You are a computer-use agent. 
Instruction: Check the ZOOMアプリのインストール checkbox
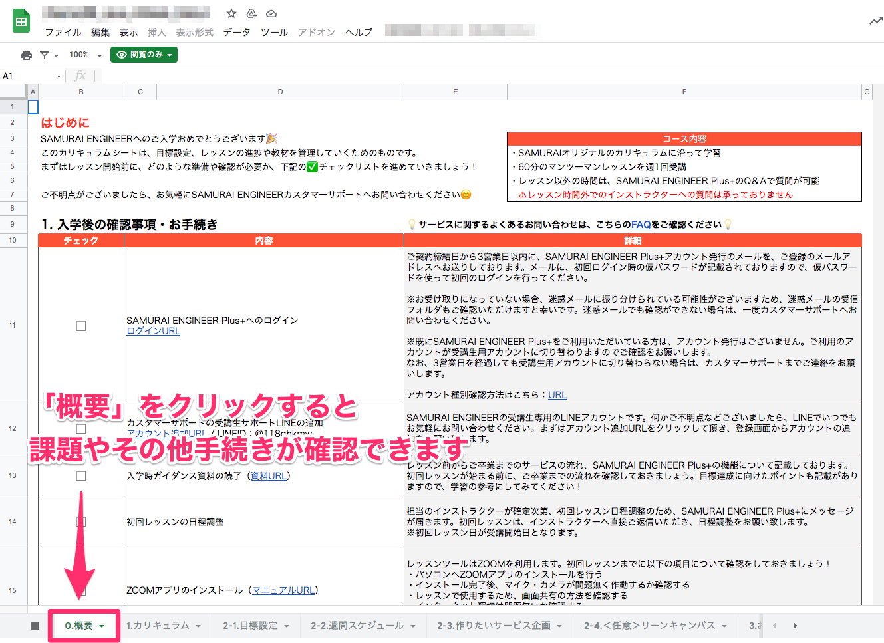(80, 590)
